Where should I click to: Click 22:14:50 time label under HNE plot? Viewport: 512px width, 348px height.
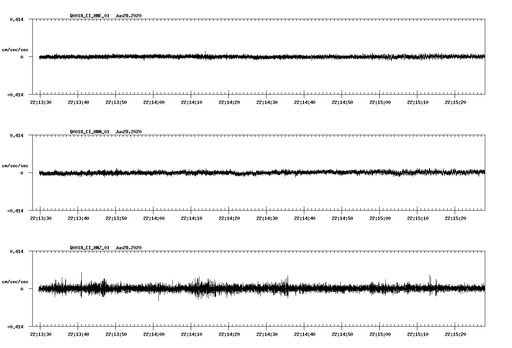342,102
